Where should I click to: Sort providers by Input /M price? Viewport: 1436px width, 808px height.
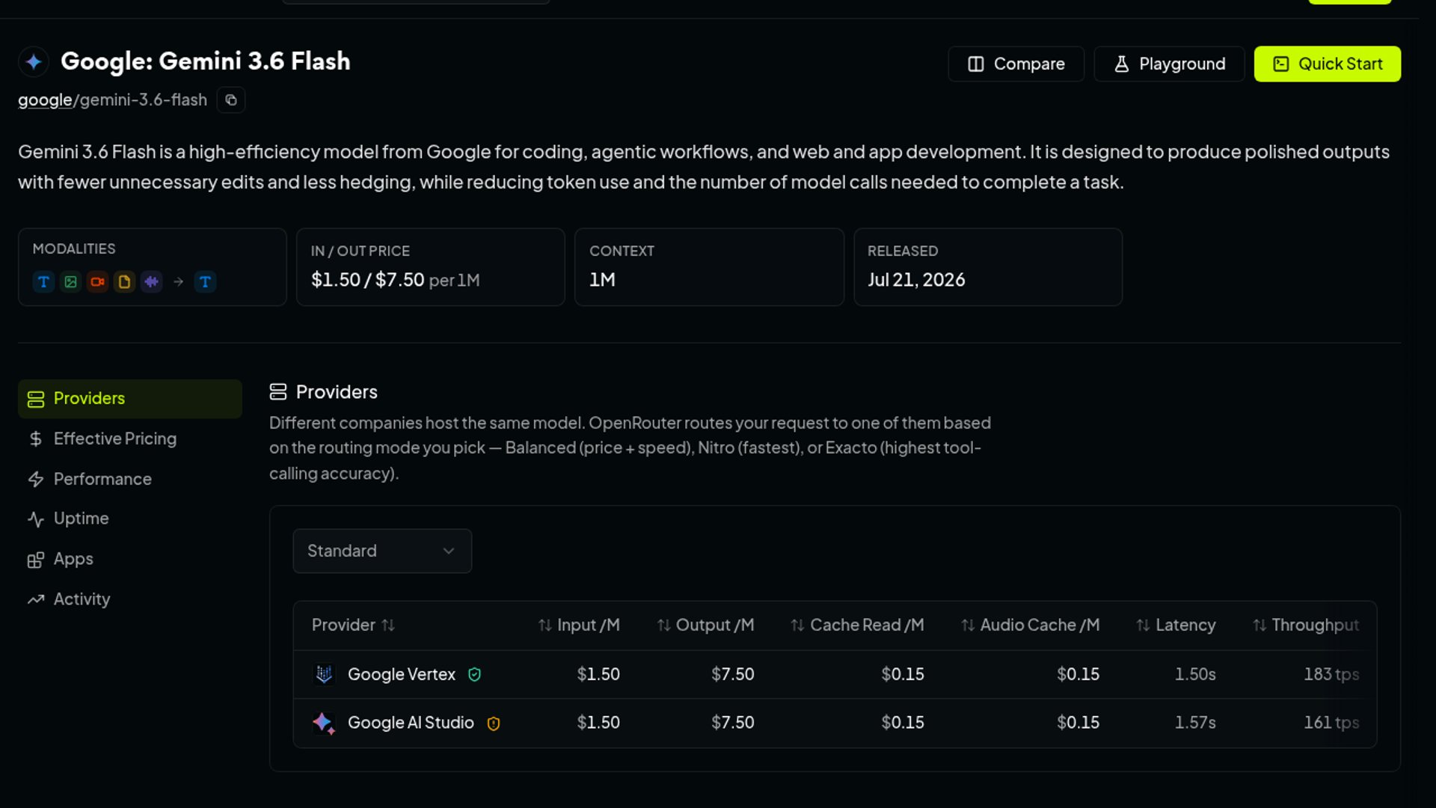coord(579,625)
